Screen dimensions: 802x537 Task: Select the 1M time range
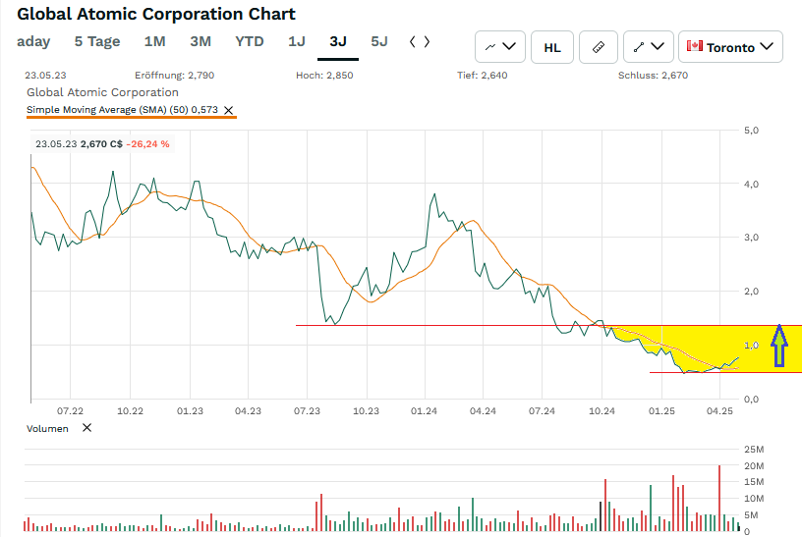pyautogui.click(x=154, y=41)
